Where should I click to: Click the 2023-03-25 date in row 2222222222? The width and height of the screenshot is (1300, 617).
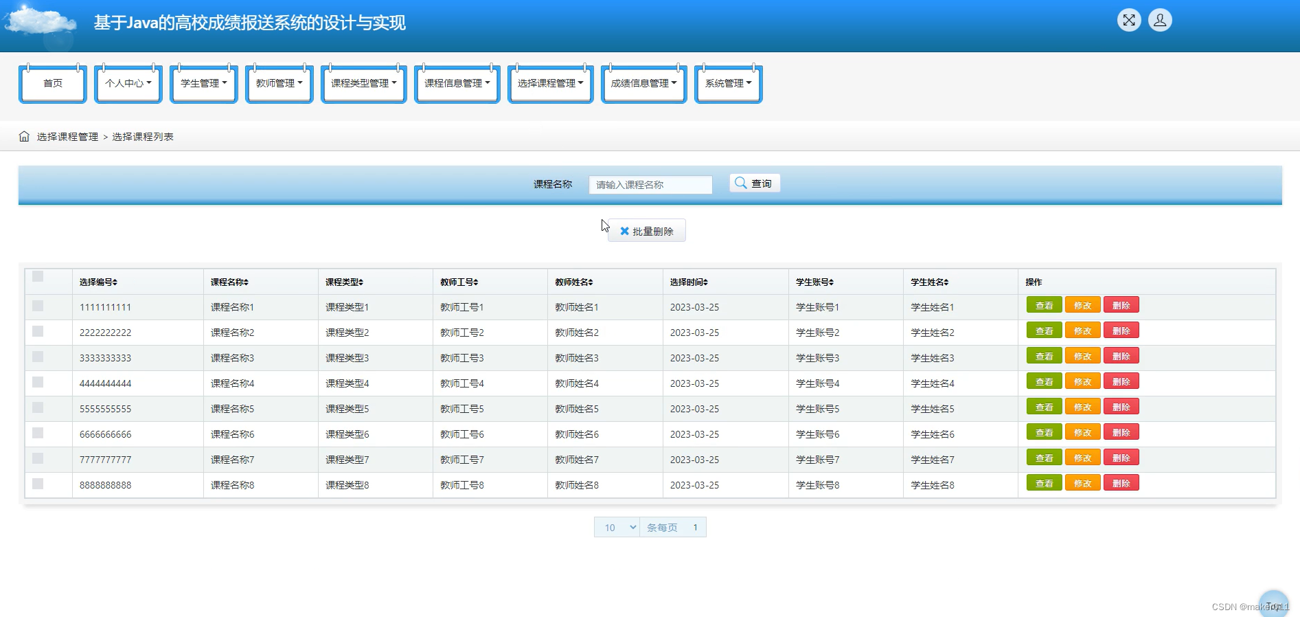pos(694,333)
